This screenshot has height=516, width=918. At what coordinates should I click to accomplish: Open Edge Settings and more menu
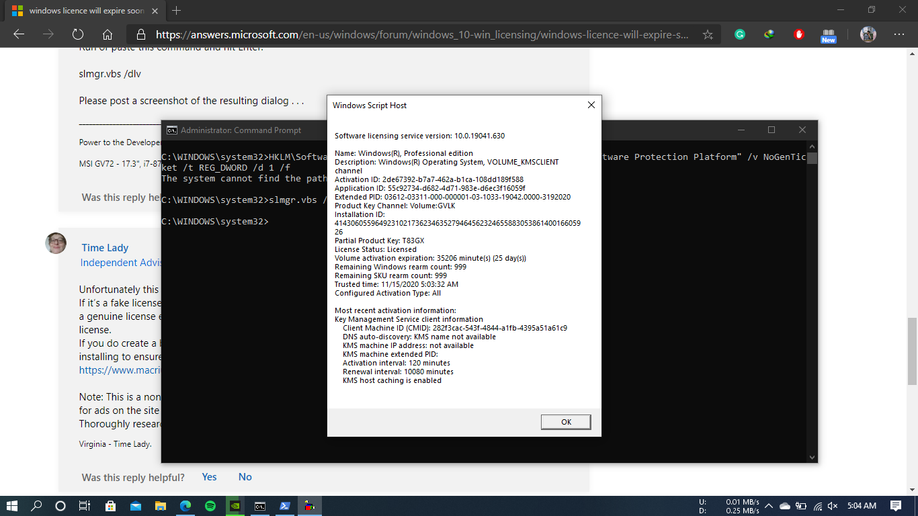tap(899, 34)
